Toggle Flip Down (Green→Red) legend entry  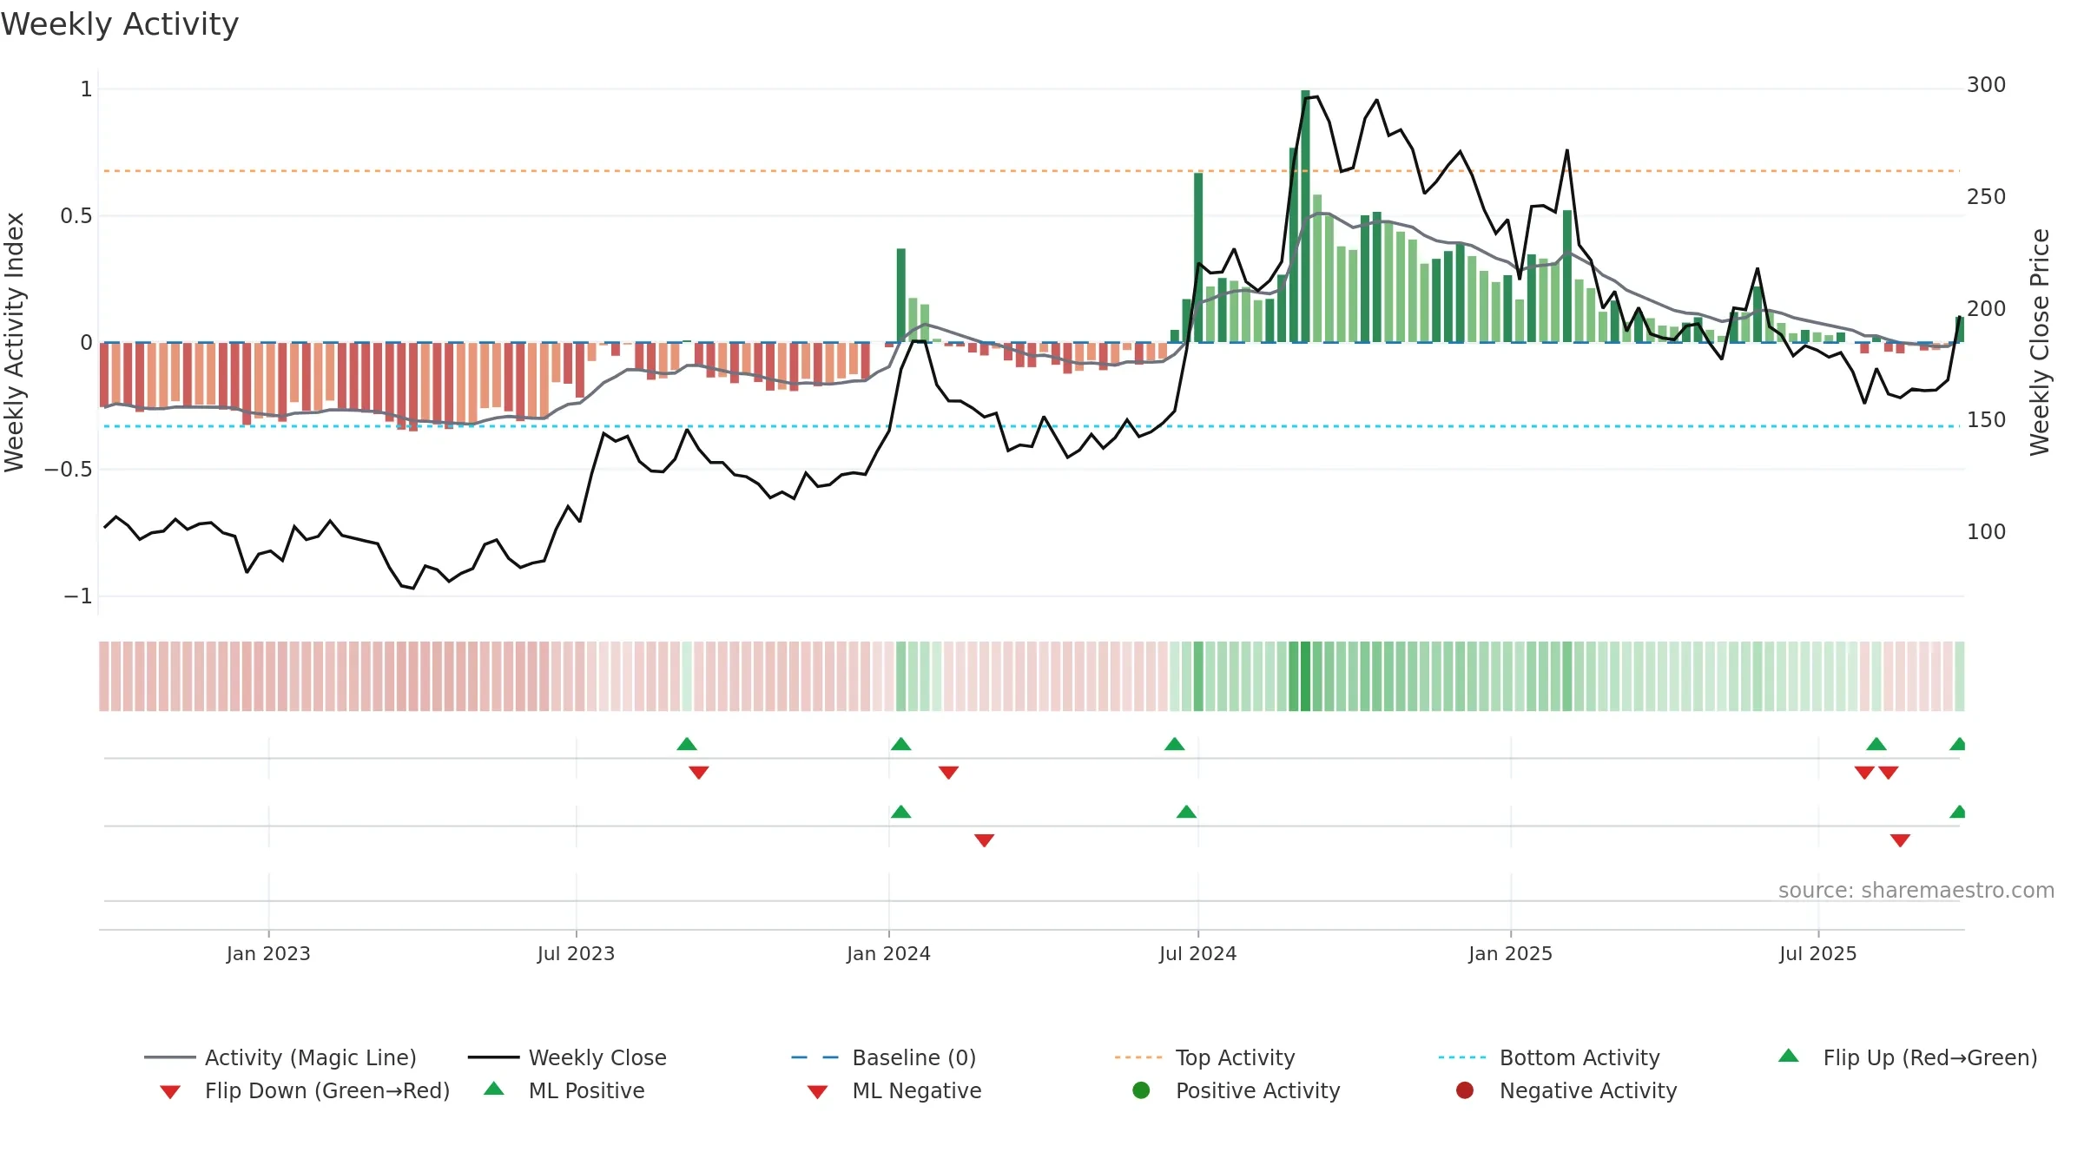tap(304, 1090)
